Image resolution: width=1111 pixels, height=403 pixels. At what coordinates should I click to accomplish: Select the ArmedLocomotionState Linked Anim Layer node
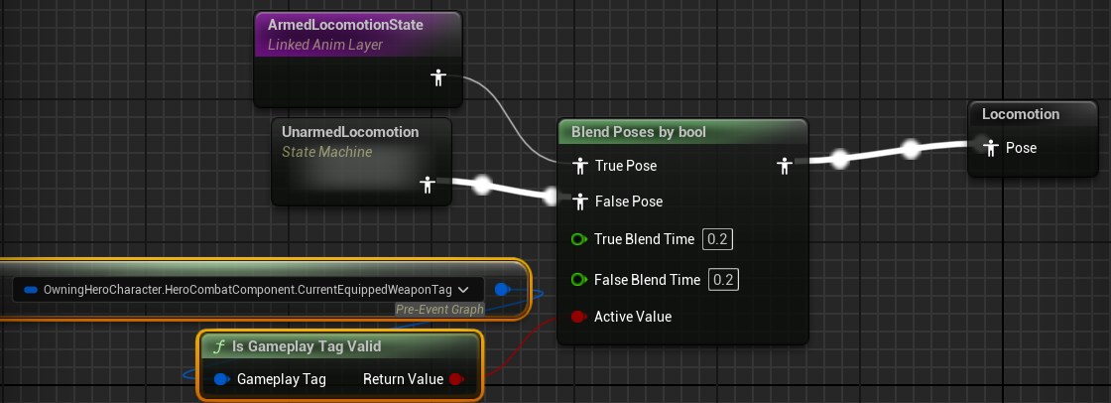357,34
